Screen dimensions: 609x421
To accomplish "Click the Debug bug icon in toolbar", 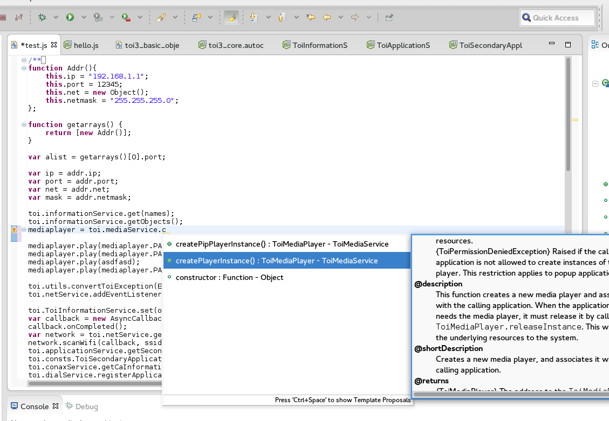I will point(42,17).
